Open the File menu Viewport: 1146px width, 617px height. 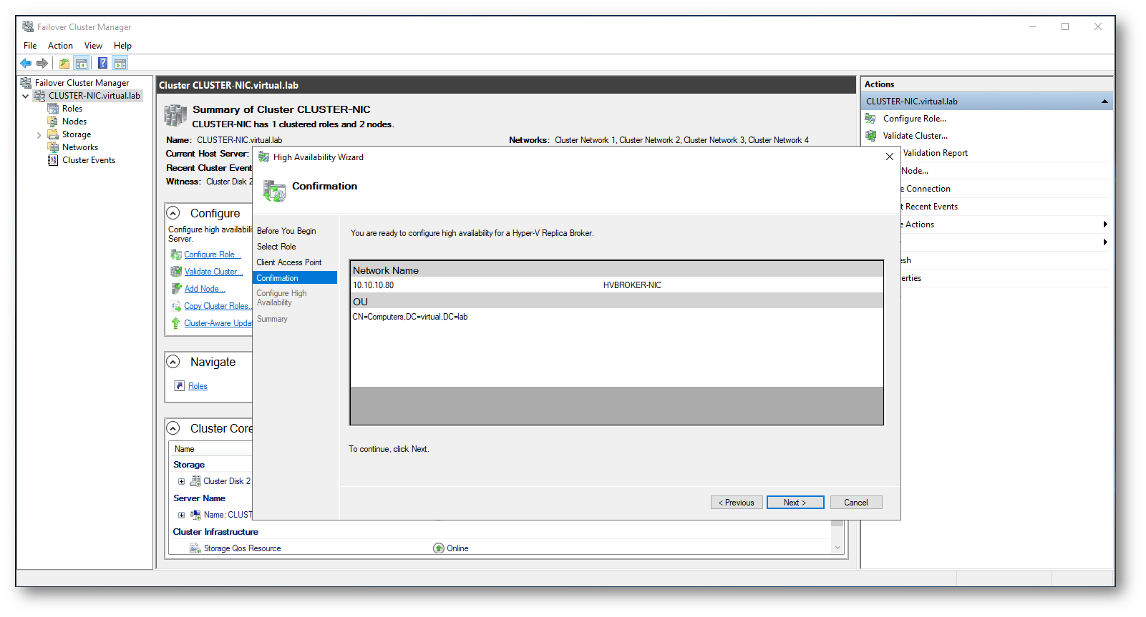click(x=30, y=46)
